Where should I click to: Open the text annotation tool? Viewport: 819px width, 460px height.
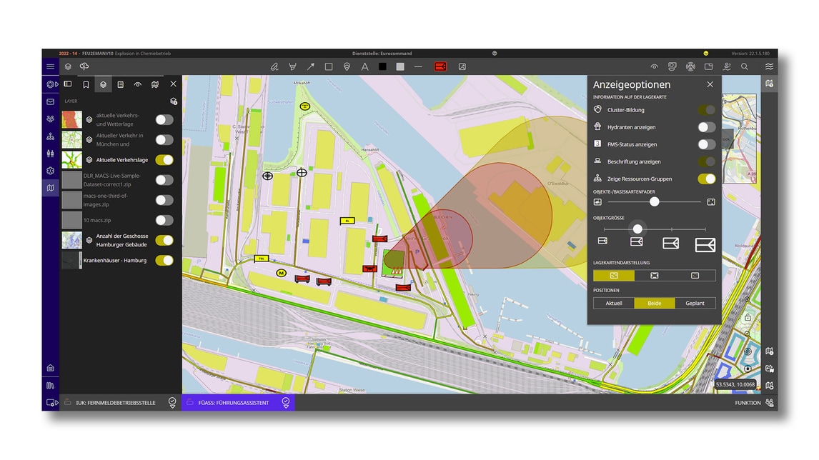pyautogui.click(x=364, y=66)
